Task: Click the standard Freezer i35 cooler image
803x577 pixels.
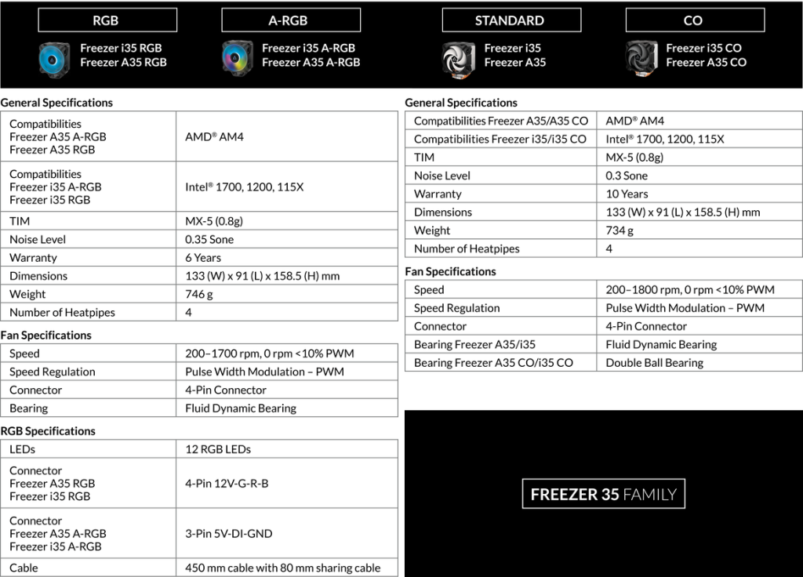Action: click(458, 60)
